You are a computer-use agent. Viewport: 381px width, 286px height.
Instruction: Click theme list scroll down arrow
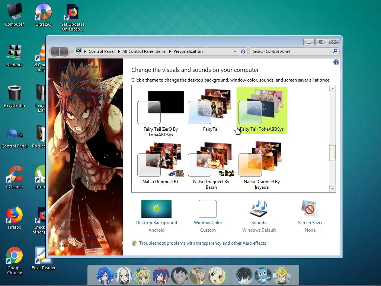pyautogui.click(x=333, y=189)
